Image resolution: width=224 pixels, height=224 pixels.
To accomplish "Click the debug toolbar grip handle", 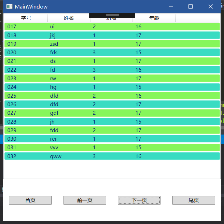I will [112, 15].
